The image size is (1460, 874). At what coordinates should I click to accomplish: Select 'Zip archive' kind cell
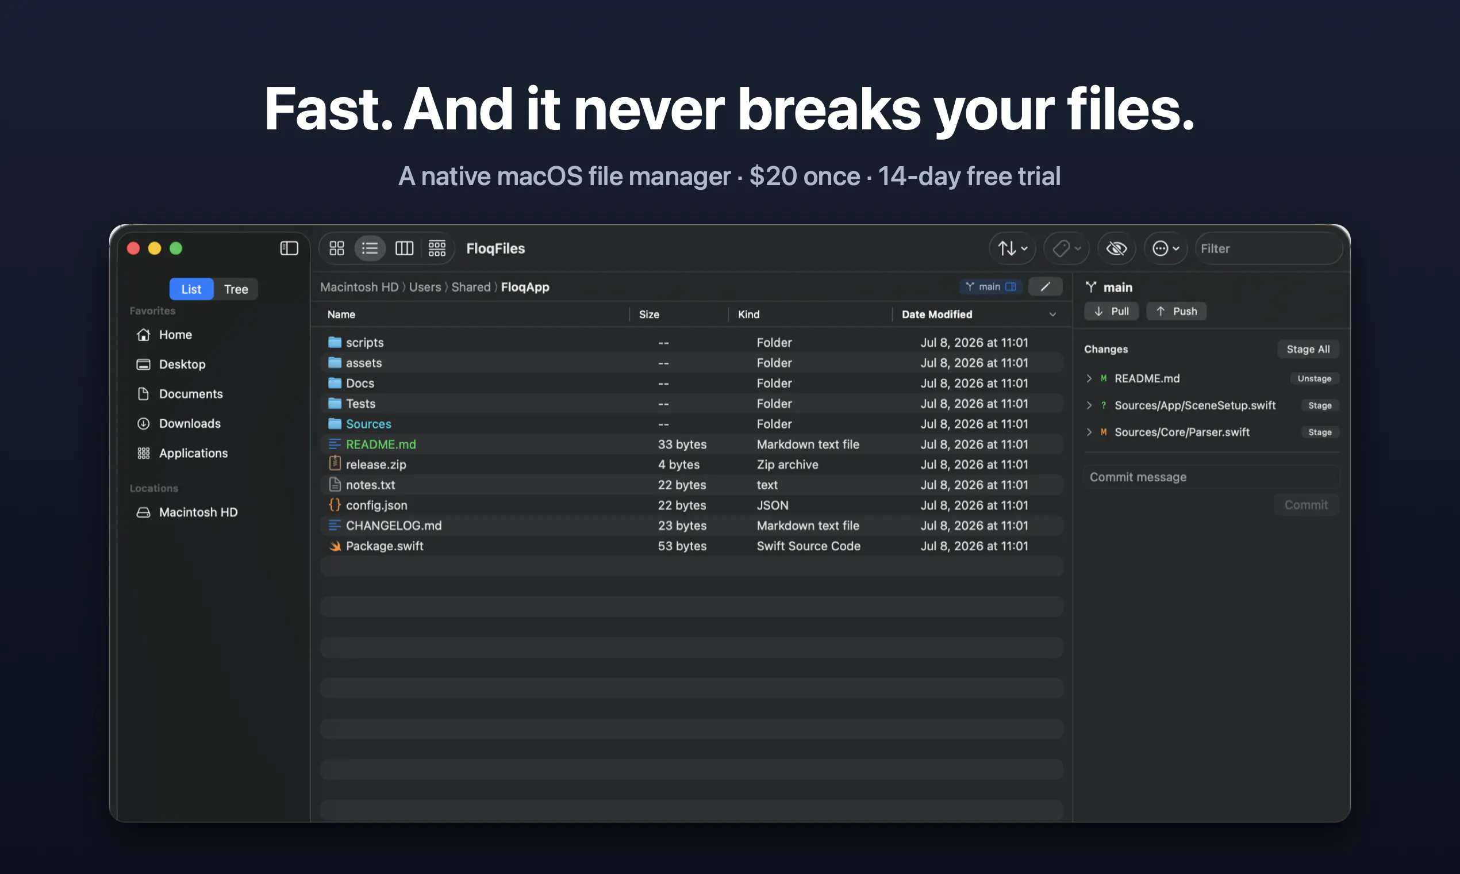point(787,464)
